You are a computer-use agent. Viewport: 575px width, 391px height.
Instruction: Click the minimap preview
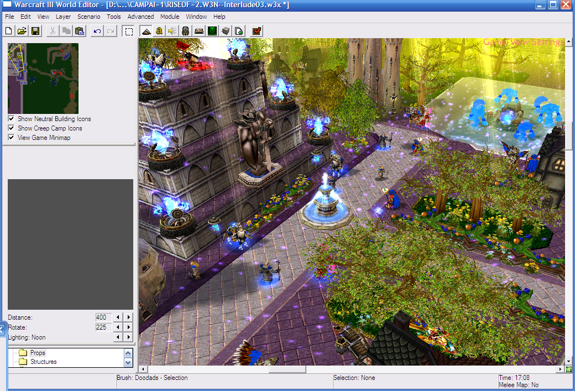point(43,79)
